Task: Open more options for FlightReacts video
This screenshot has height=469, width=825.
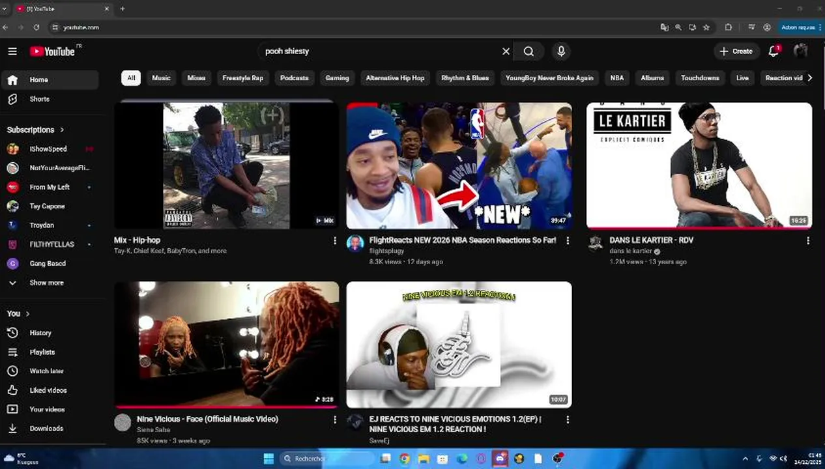Action: [x=568, y=240]
